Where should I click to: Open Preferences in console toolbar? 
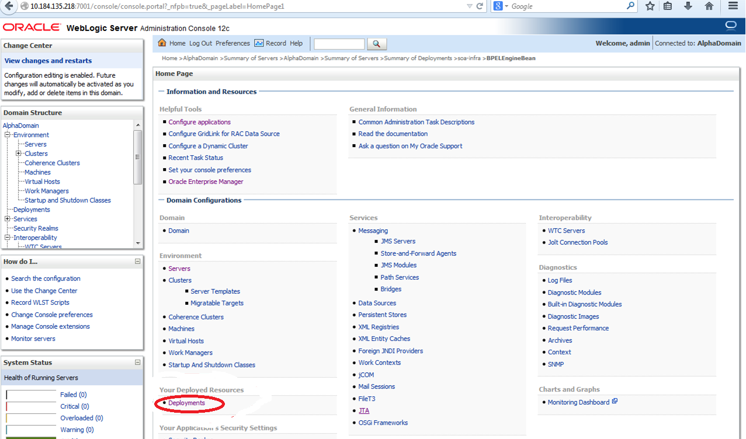click(233, 43)
